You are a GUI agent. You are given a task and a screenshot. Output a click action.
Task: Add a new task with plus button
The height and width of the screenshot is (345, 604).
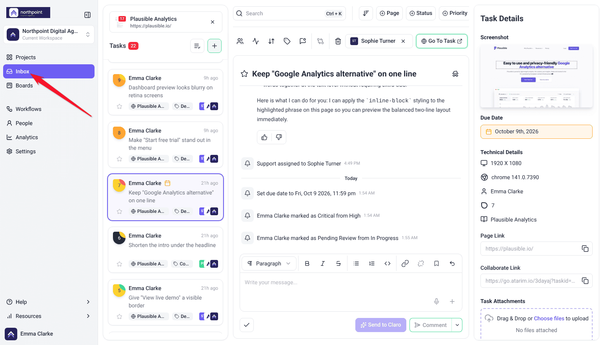tap(215, 46)
